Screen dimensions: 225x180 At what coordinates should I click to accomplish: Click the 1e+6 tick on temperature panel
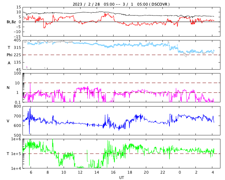point(16,139)
